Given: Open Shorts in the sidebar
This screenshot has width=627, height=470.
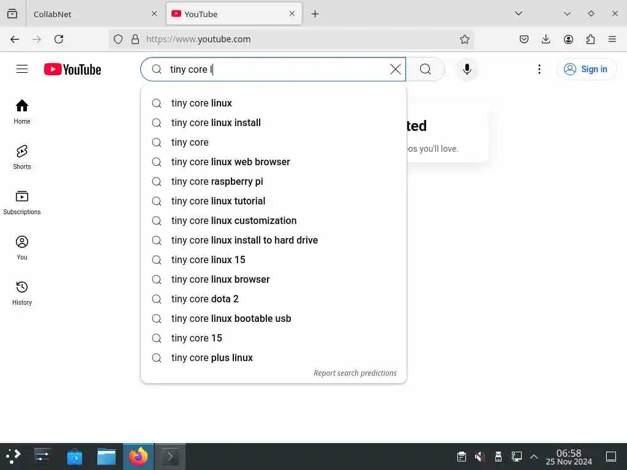Looking at the screenshot, I should coord(22,157).
